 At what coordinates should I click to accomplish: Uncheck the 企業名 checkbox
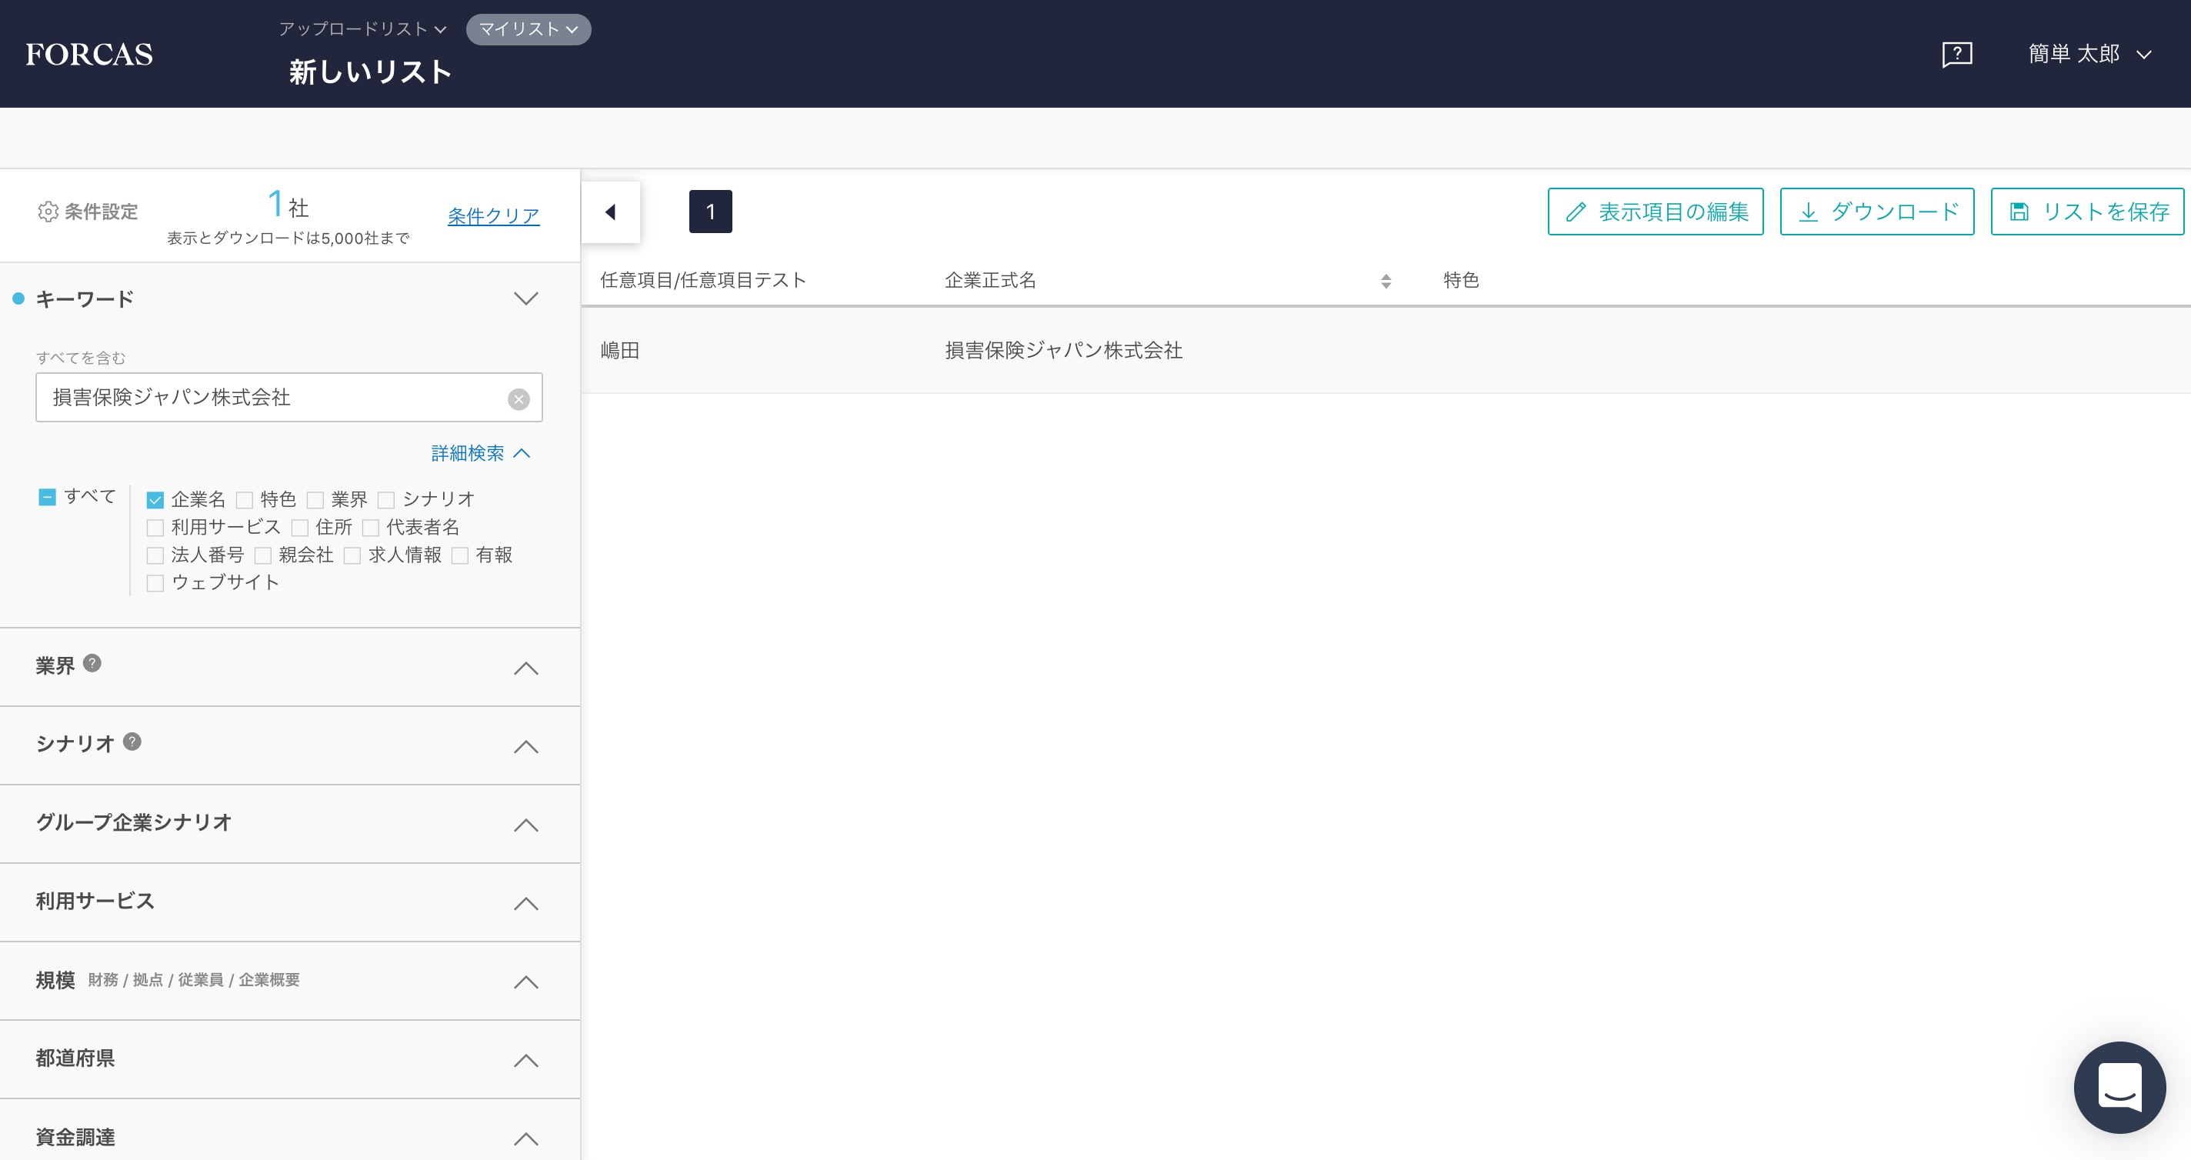[x=155, y=500]
